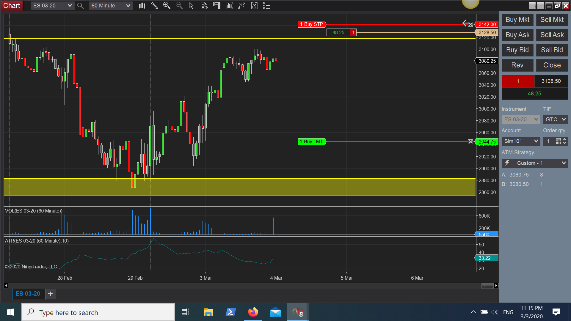Cancel the Buy LMT order X box

[x=470, y=142]
